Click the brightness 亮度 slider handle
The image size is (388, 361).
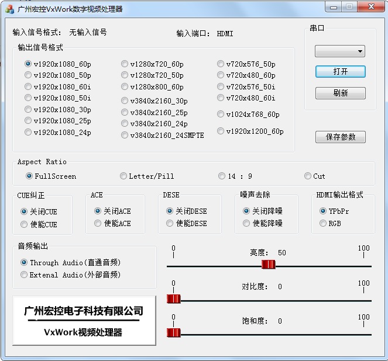(x=268, y=265)
